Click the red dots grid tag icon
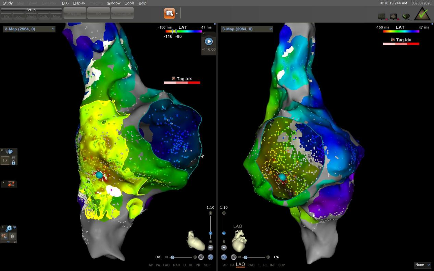434x271 pixels. pos(11,184)
